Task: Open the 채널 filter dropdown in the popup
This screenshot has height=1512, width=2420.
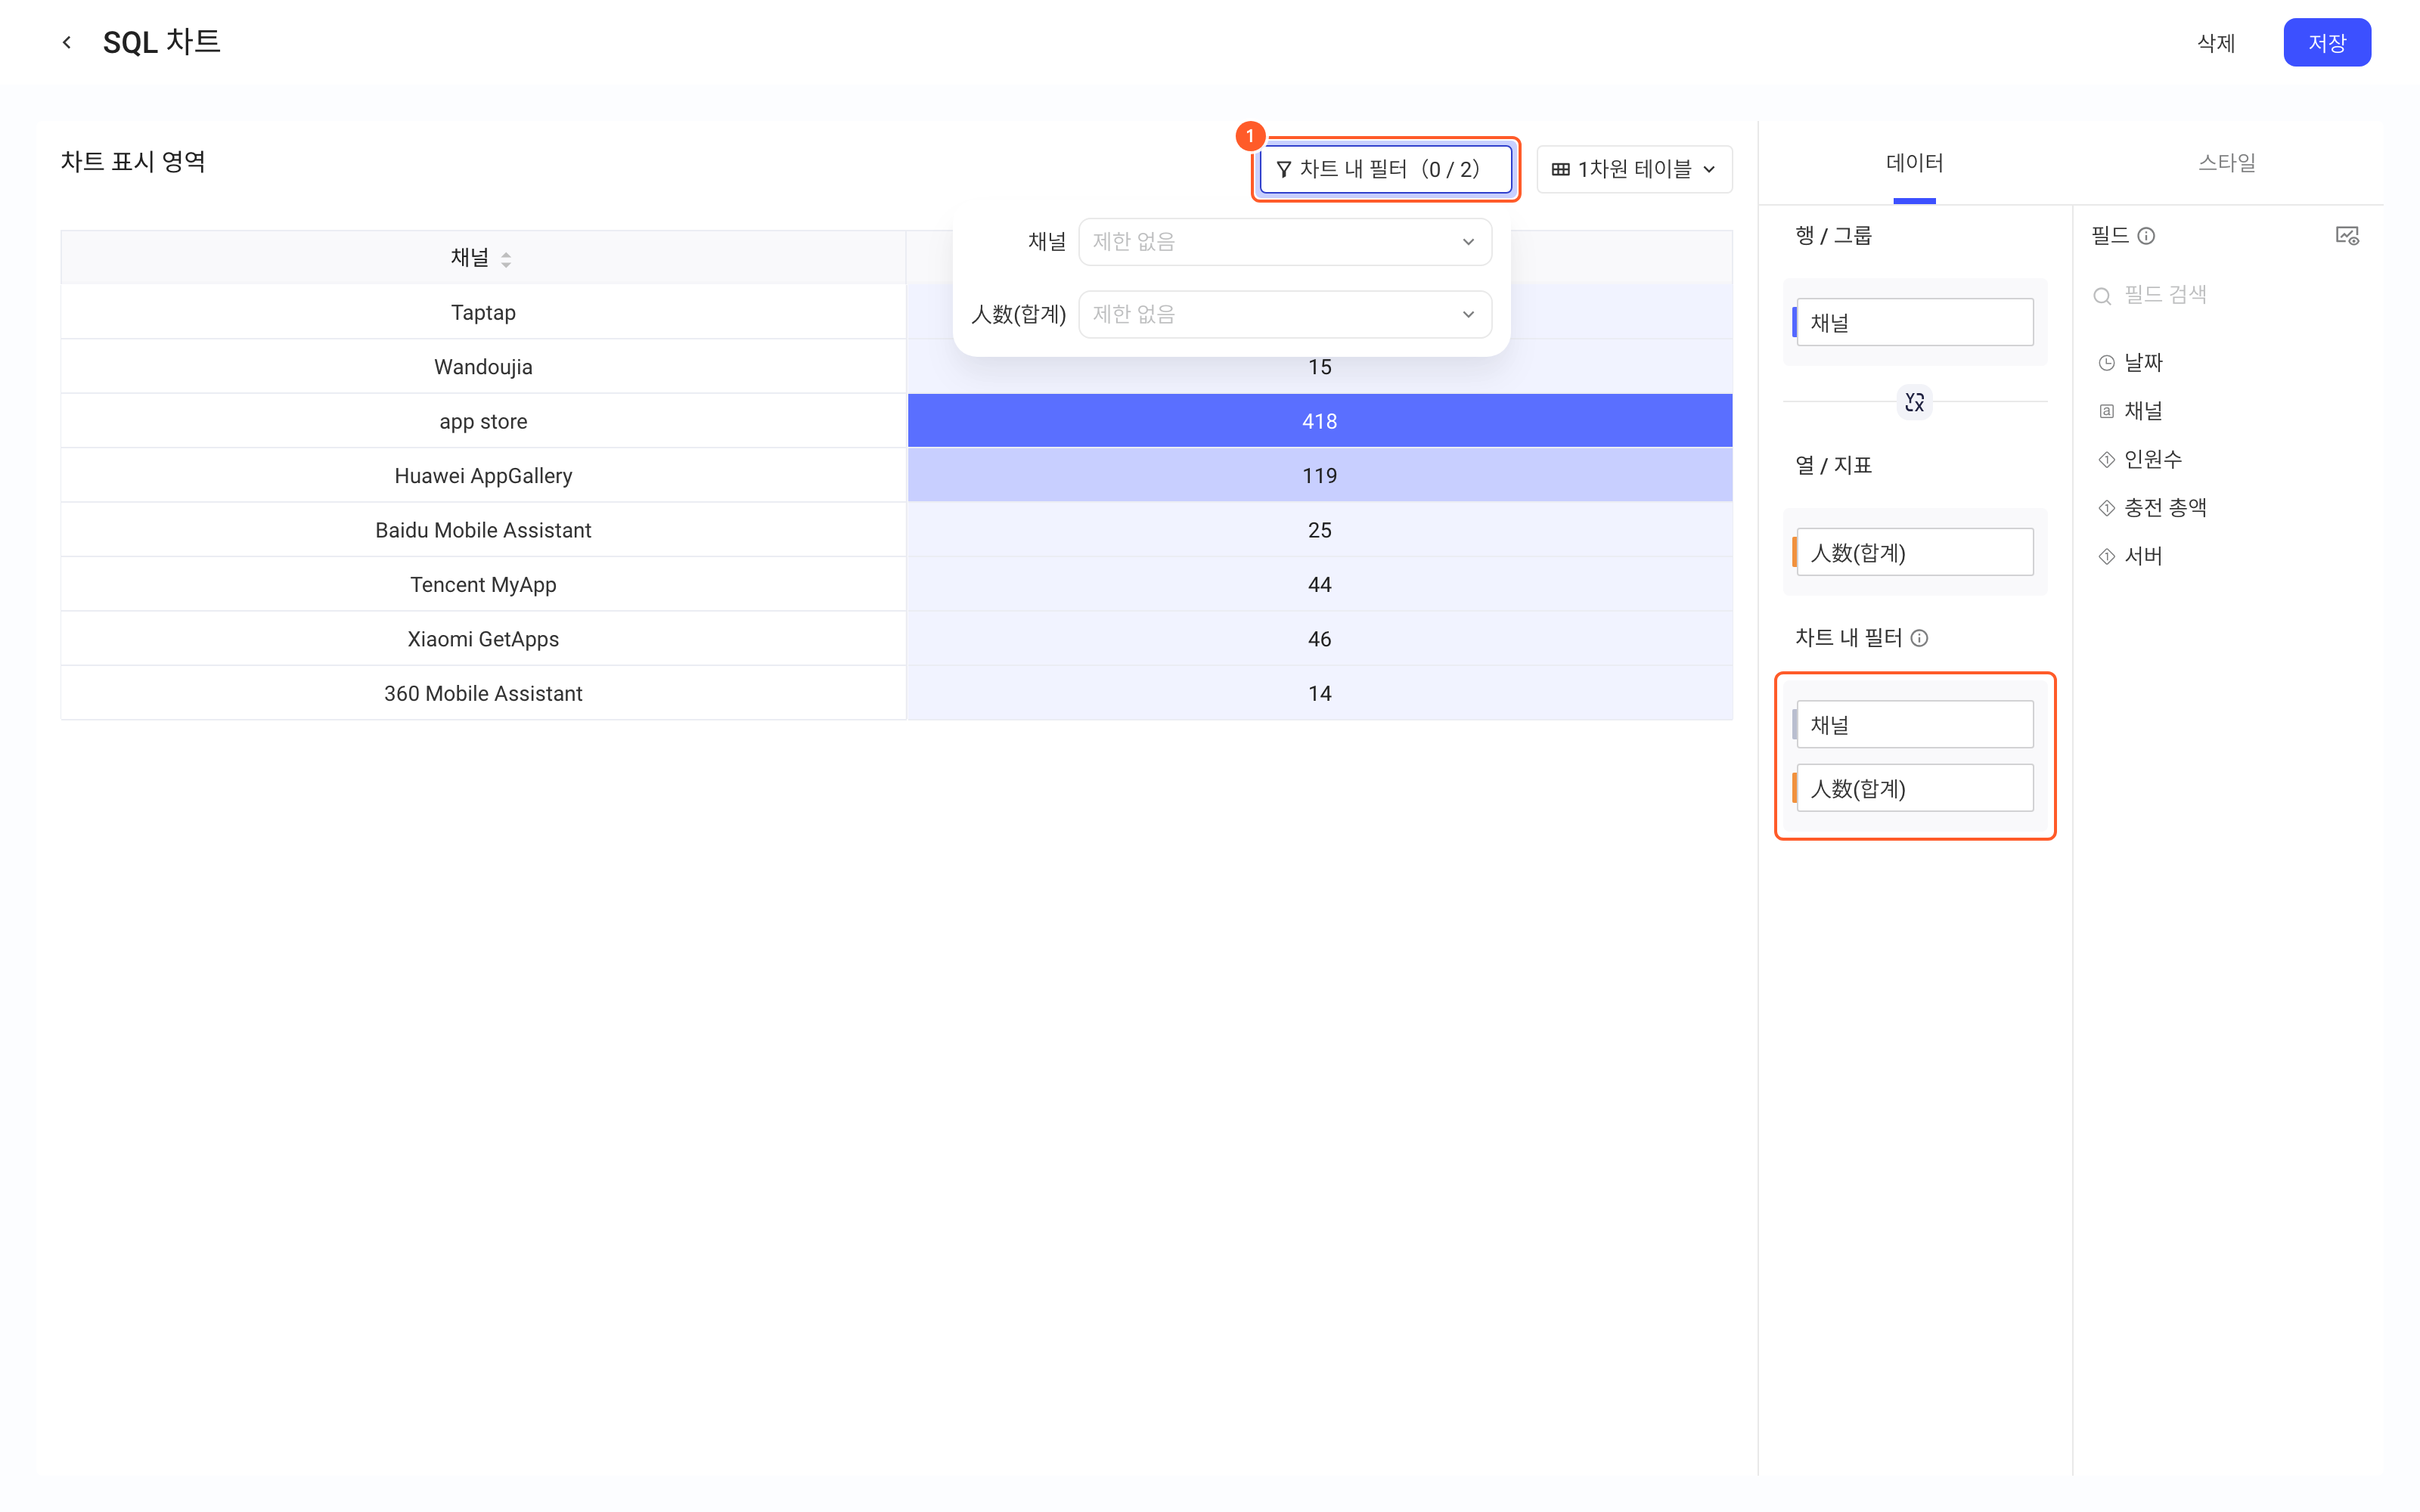Action: click(x=1284, y=242)
